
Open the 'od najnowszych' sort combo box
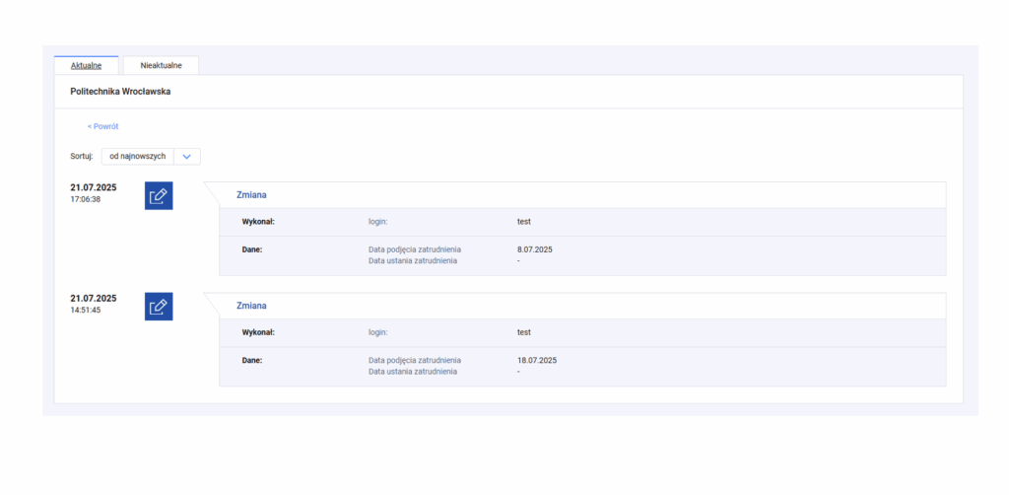pyautogui.click(x=151, y=157)
